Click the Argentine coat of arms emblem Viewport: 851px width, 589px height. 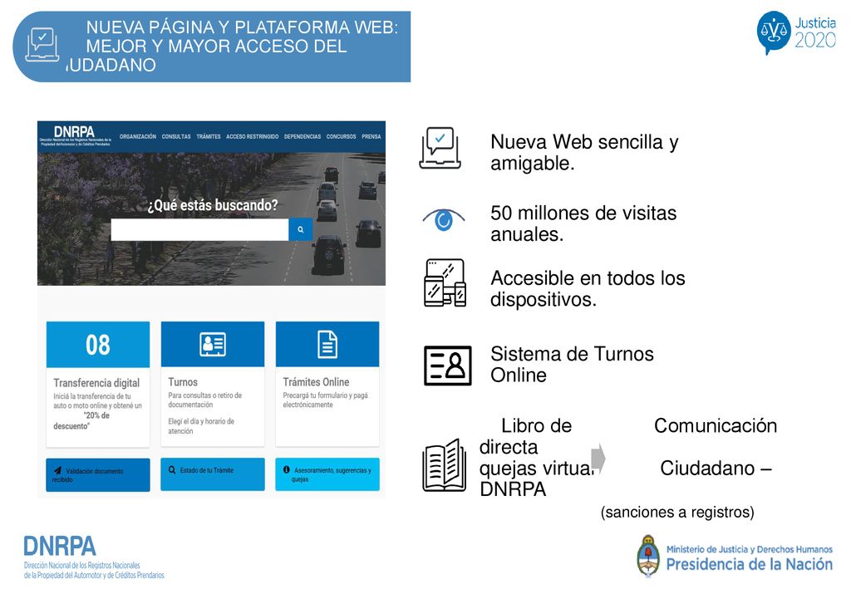tap(648, 556)
